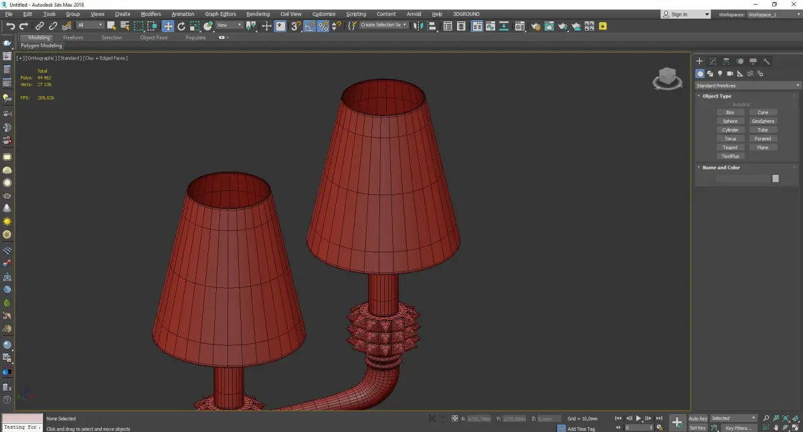The image size is (803, 432).
Task: Click the Unlink Selection icon
Action: 53,26
